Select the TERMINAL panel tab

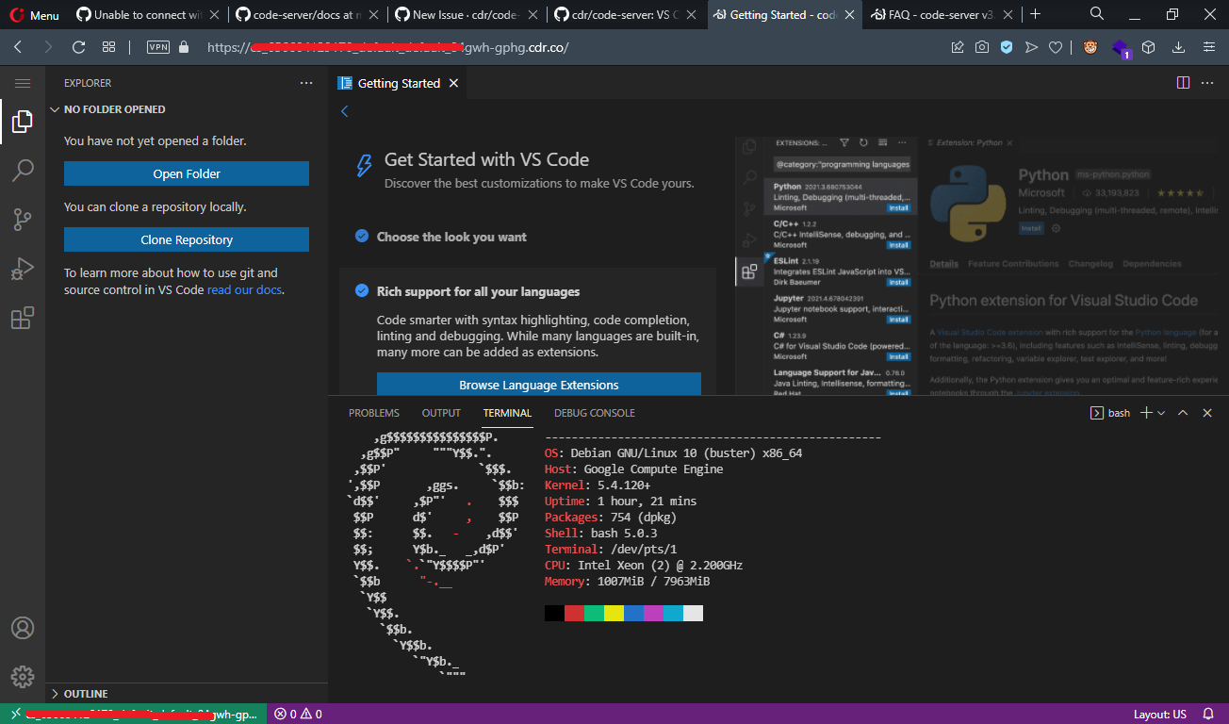(507, 413)
